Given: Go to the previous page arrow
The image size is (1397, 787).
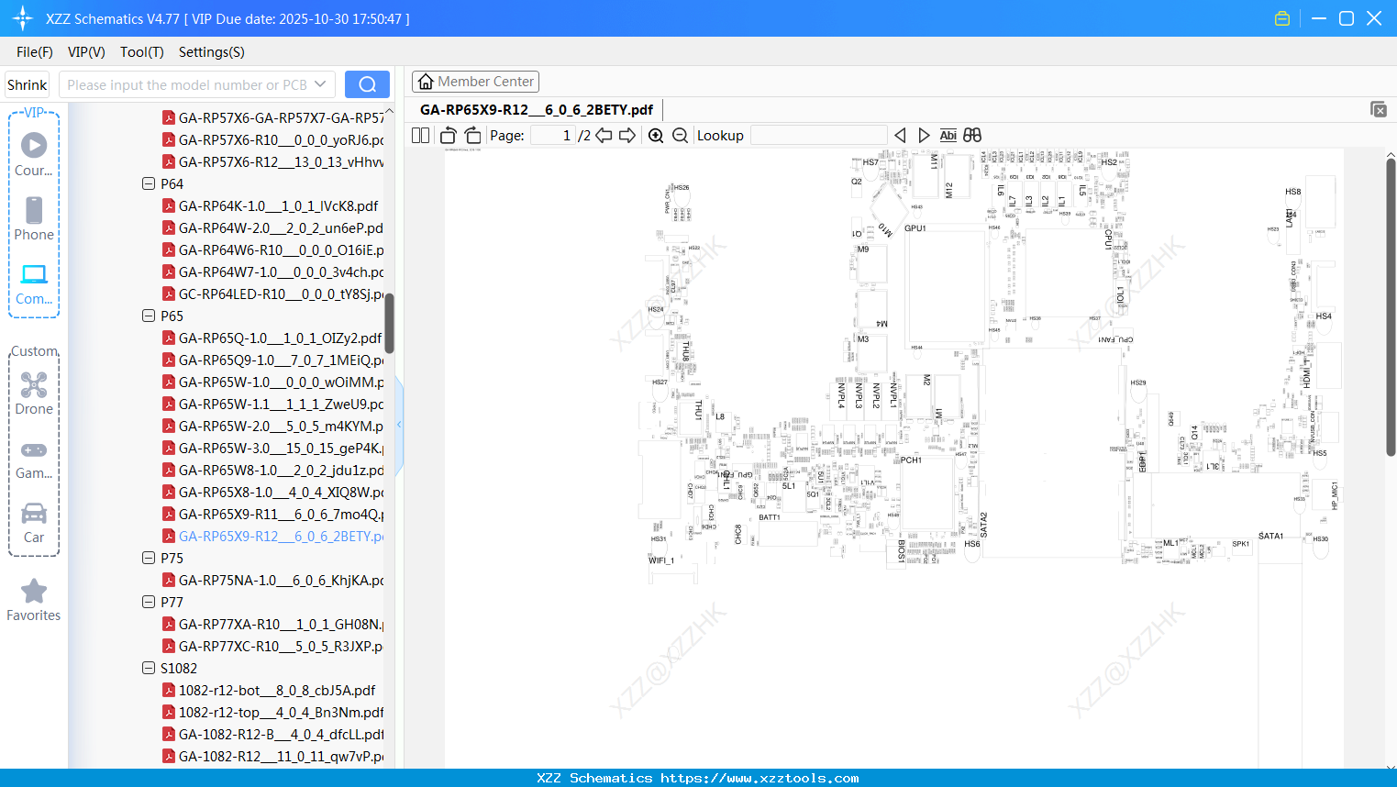Looking at the screenshot, I should point(604,135).
